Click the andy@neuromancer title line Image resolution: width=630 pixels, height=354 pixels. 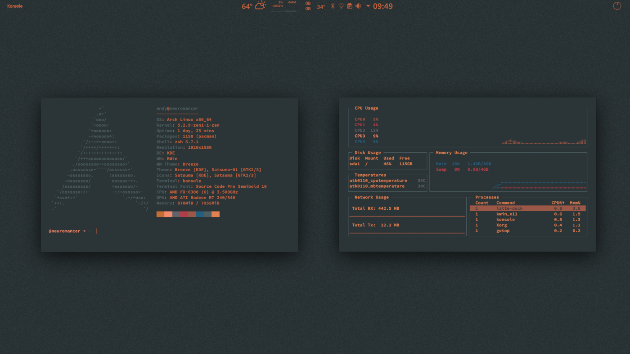(177, 108)
